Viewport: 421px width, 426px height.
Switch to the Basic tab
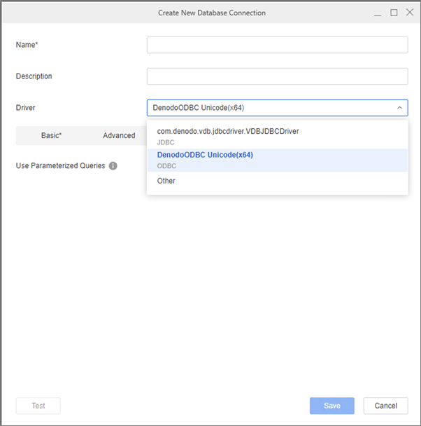pyautogui.click(x=51, y=135)
